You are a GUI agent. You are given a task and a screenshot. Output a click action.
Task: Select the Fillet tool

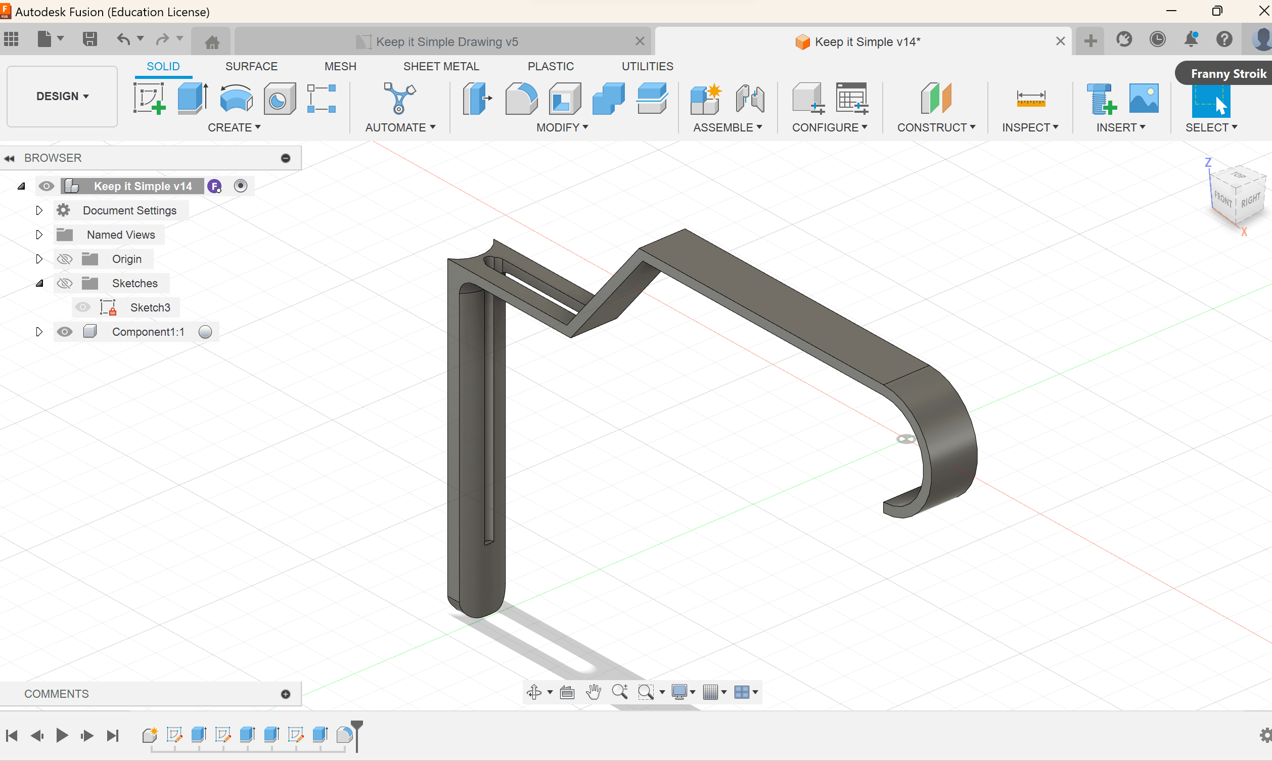pos(521,99)
